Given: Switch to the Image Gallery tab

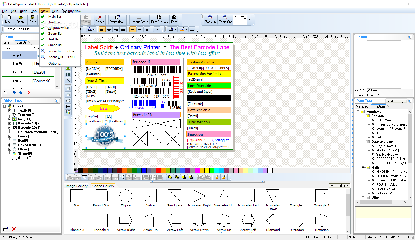Looking at the screenshot, I should click(76, 186).
